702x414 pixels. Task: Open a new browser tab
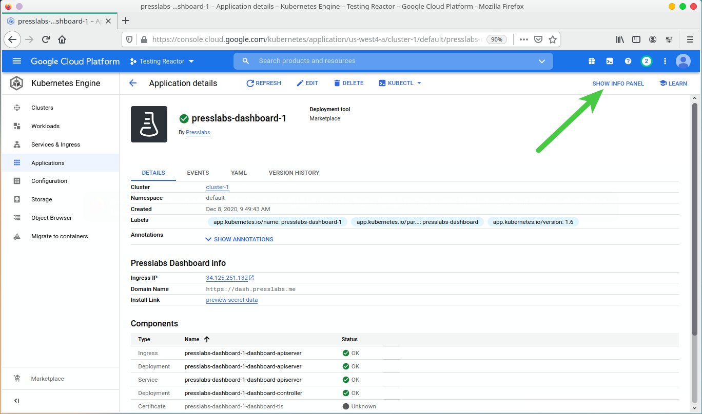click(126, 20)
